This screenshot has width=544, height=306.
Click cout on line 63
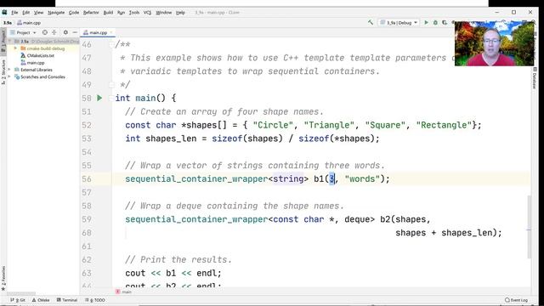pyautogui.click(x=135, y=273)
